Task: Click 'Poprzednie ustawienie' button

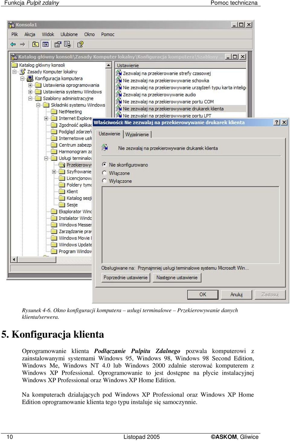Action: pyautogui.click(x=126, y=278)
